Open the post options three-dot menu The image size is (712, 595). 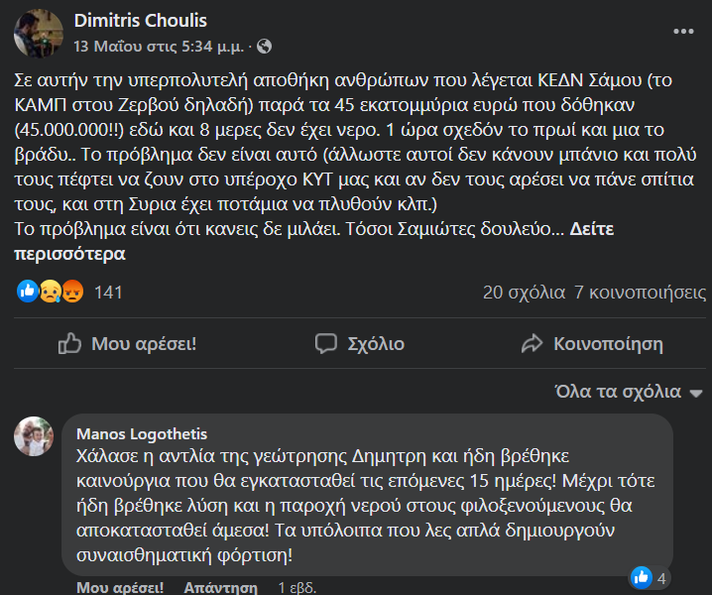pos(684,32)
